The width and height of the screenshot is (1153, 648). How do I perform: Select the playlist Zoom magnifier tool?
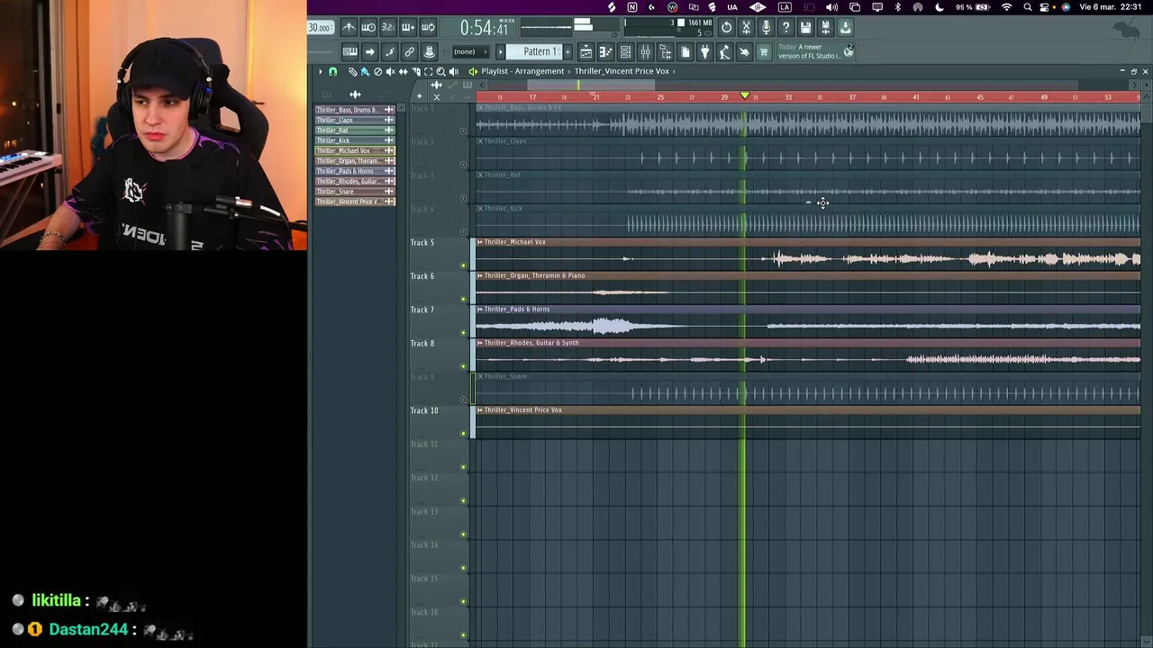point(440,71)
